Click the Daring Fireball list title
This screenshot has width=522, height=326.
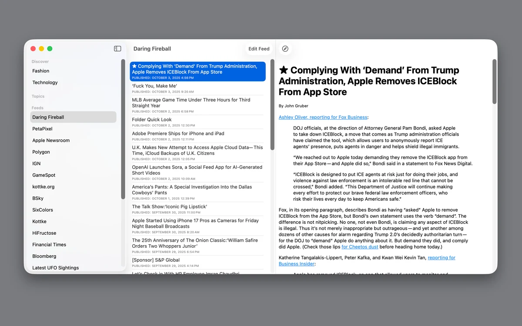pyautogui.click(x=152, y=49)
